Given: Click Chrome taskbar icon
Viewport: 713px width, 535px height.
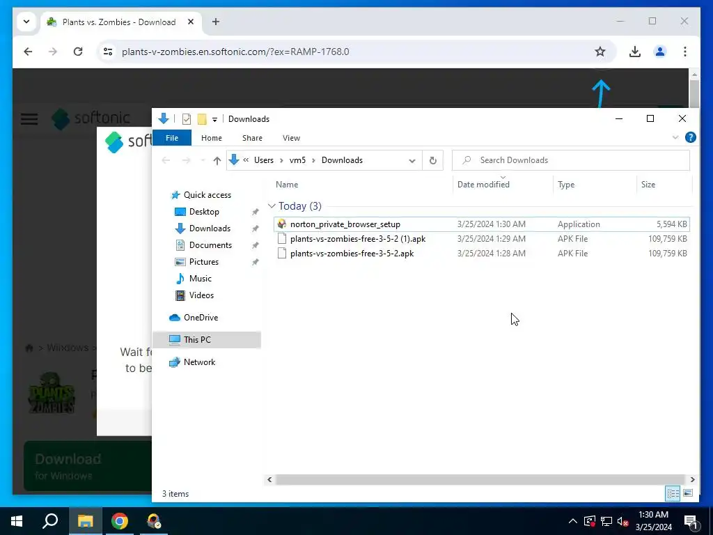Looking at the screenshot, I should [x=120, y=521].
